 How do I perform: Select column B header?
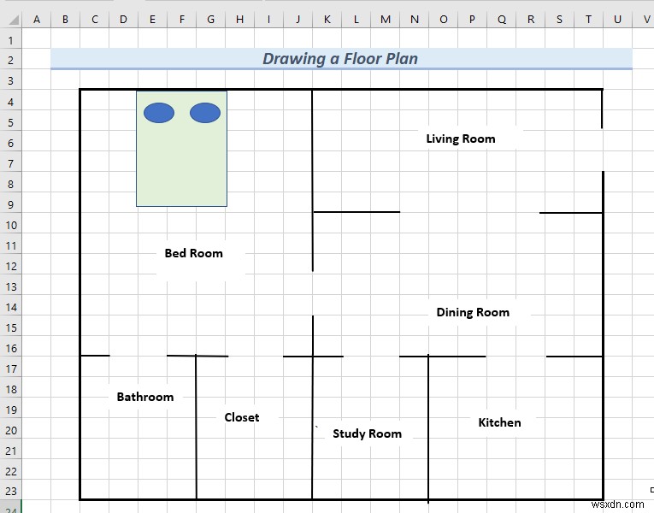[x=66, y=19]
